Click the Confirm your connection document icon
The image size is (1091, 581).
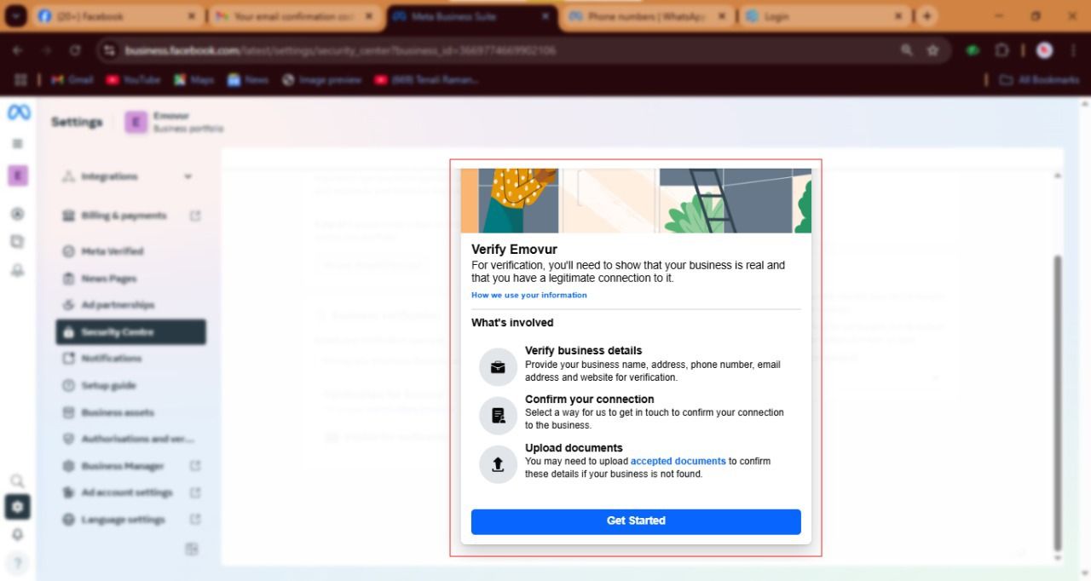tap(499, 416)
